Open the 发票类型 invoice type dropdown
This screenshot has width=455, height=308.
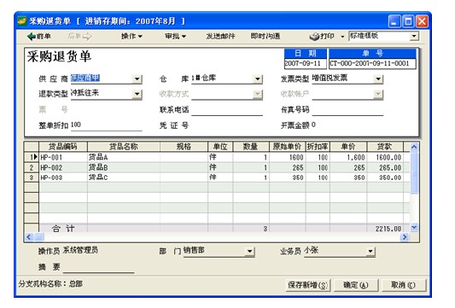tap(378, 78)
